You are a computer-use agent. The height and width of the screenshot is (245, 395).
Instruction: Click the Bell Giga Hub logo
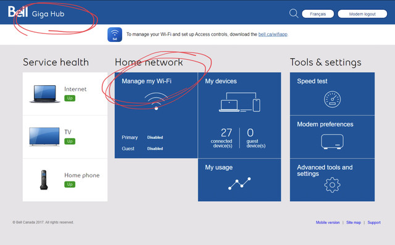coord(36,12)
